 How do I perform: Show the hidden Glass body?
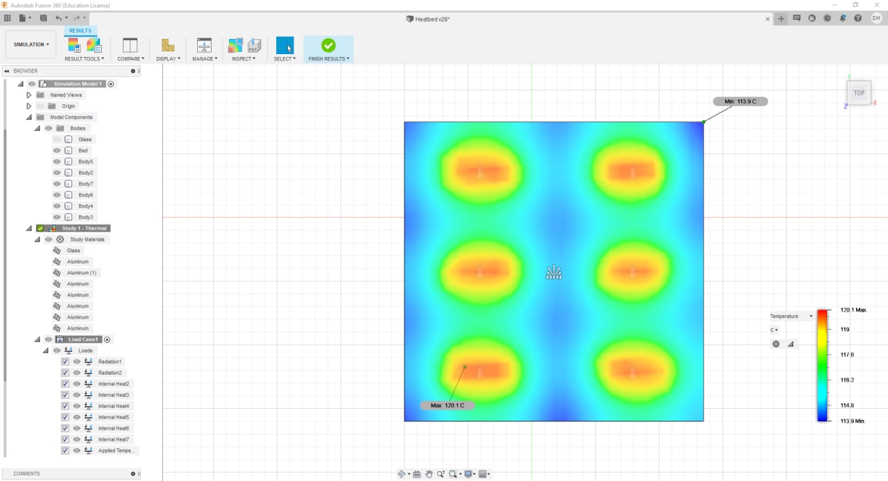[57, 140]
